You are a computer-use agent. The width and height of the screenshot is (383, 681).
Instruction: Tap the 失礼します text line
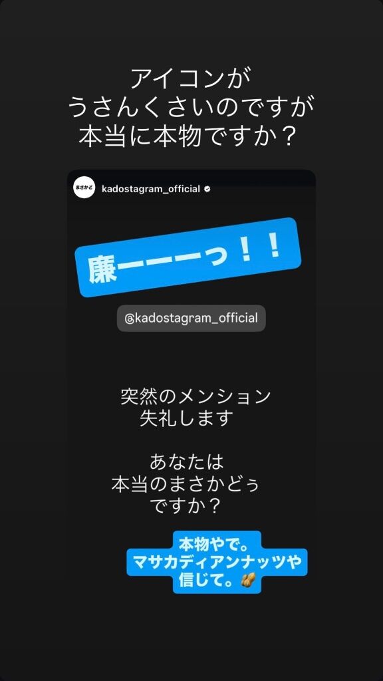click(x=187, y=419)
